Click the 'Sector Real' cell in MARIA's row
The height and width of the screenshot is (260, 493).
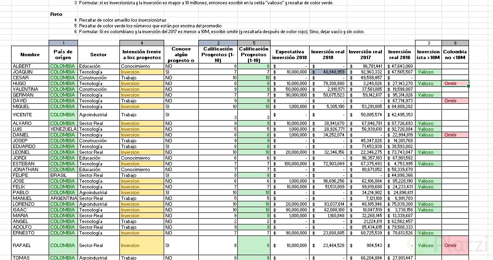(x=98, y=216)
